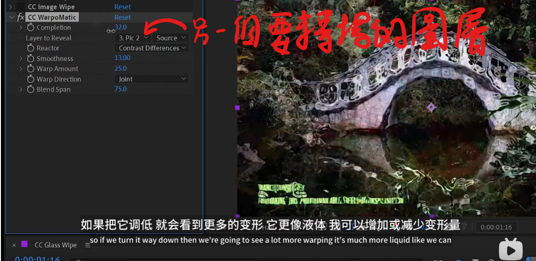The image size is (536, 261).
Task: Reset the CC Image Wipe effect
Action: coord(122,6)
